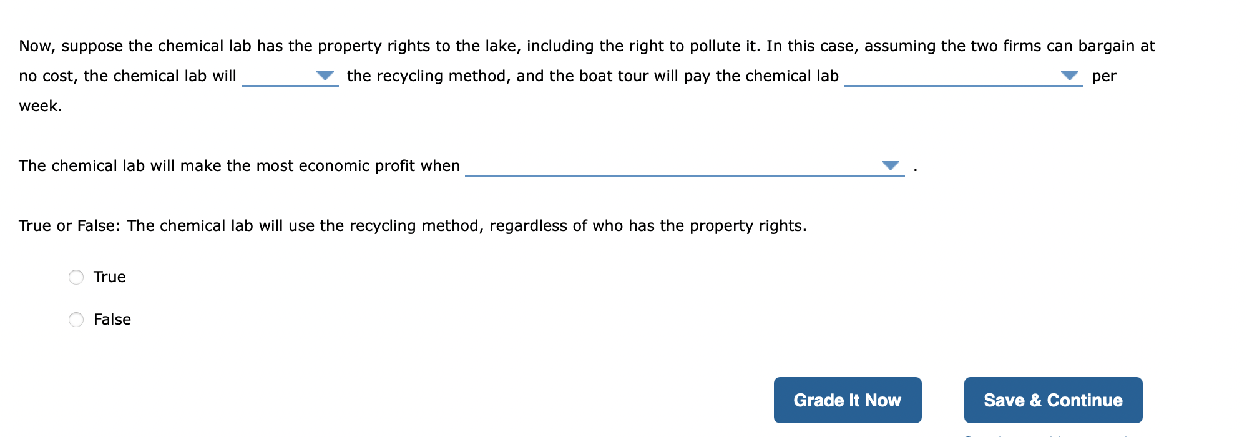This screenshot has height=437, width=1247.
Task: Choose True for the property rights question
Action: click(76, 277)
